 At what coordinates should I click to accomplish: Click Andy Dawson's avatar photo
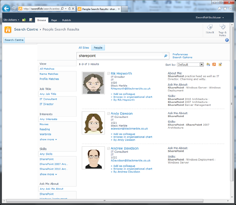point(93,123)
